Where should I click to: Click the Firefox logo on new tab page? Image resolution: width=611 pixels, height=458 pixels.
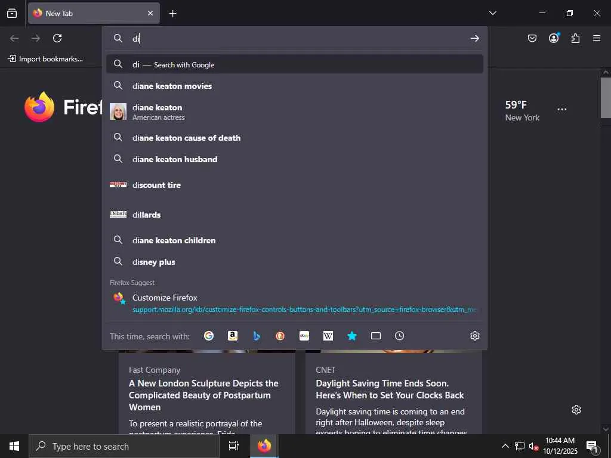pos(39,107)
